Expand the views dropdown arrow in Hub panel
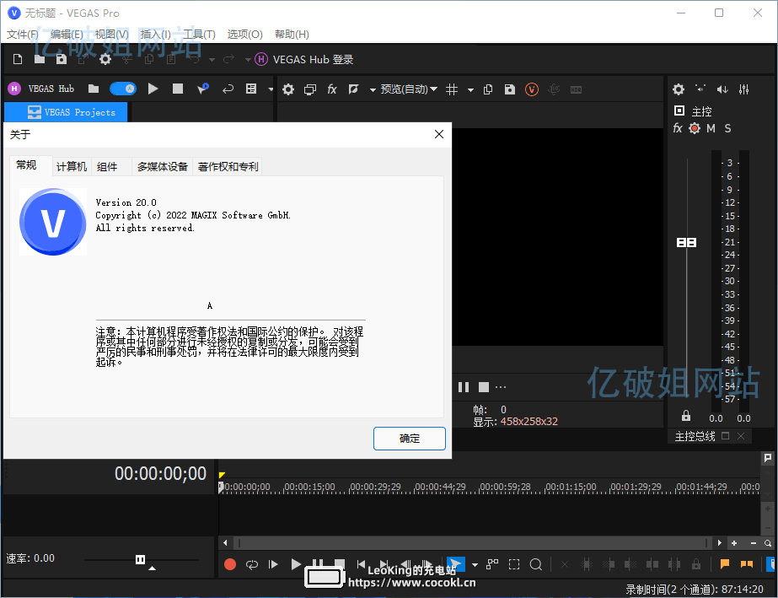The height and width of the screenshot is (598, 778). [x=271, y=89]
